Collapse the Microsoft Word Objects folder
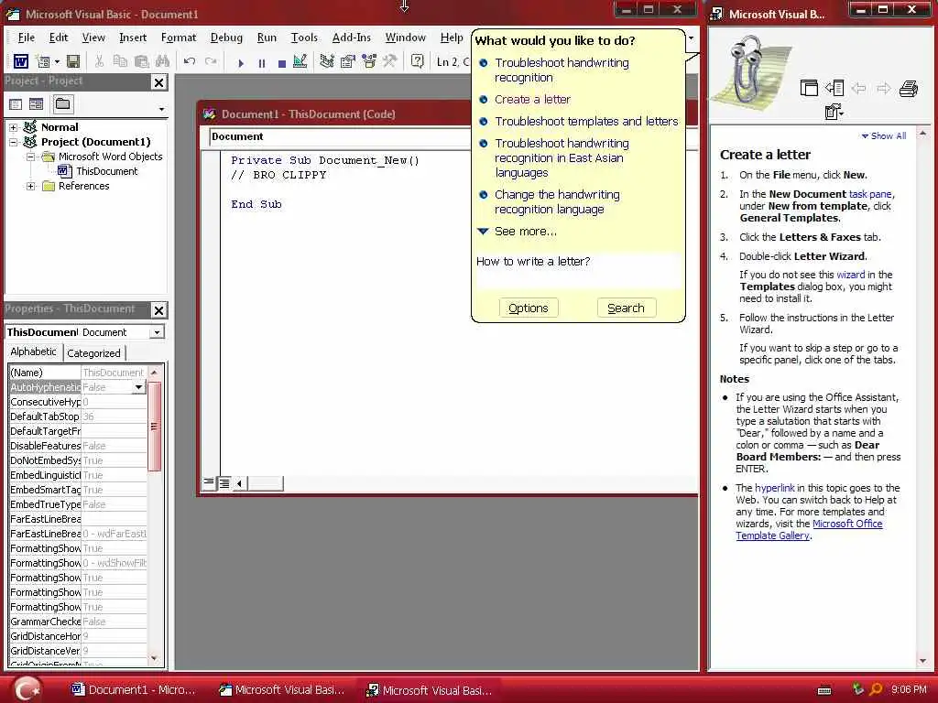Screen dimensions: 938x703 pos(30,157)
